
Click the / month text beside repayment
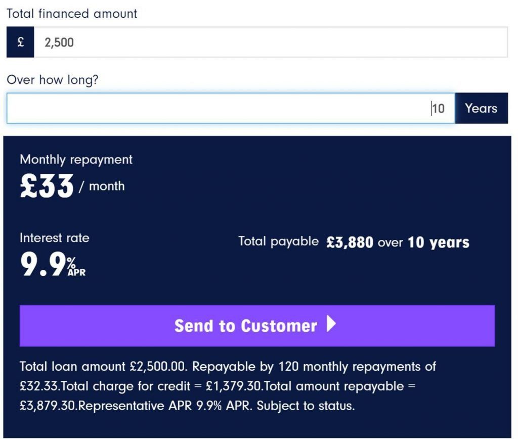[x=102, y=186]
